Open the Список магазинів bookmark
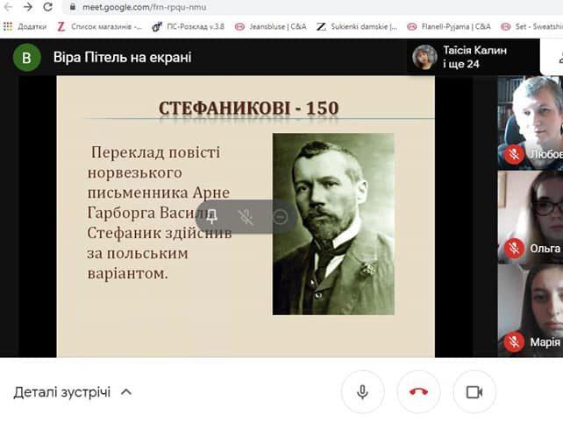 point(99,26)
